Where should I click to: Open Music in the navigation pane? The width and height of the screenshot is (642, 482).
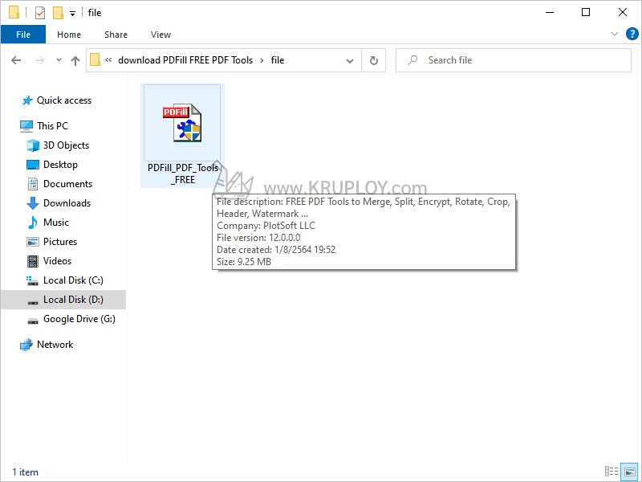(56, 223)
